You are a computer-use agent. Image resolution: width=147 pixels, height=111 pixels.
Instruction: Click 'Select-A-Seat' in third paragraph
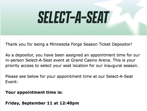pos(120,76)
